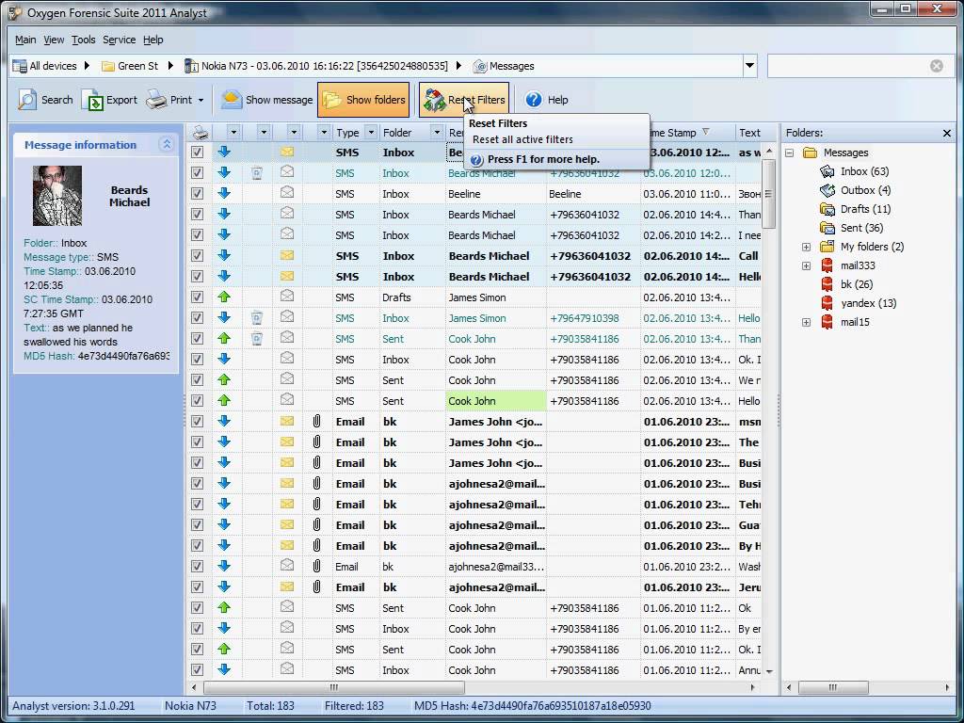Click the blue Help question mark icon
964x723 pixels.
534,100
